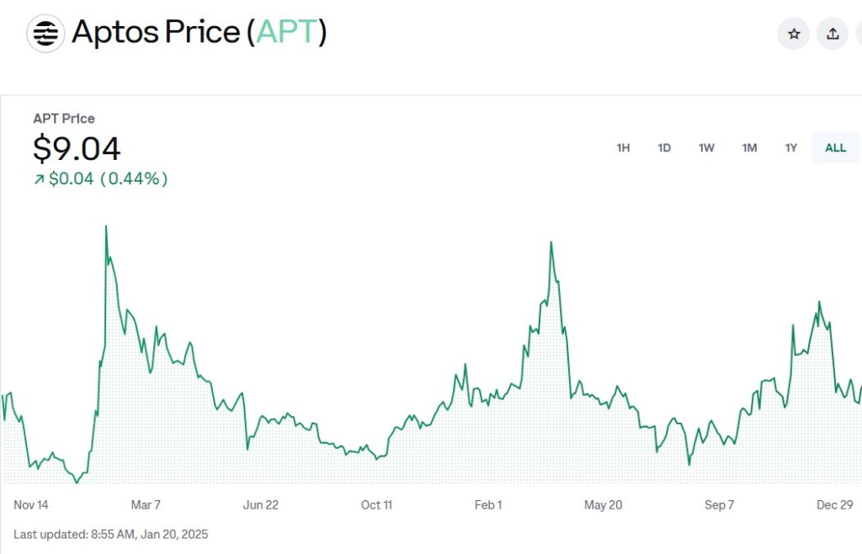The width and height of the screenshot is (862, 554).
Task: Click the 0.44% price change text
Action: [134, 178]
